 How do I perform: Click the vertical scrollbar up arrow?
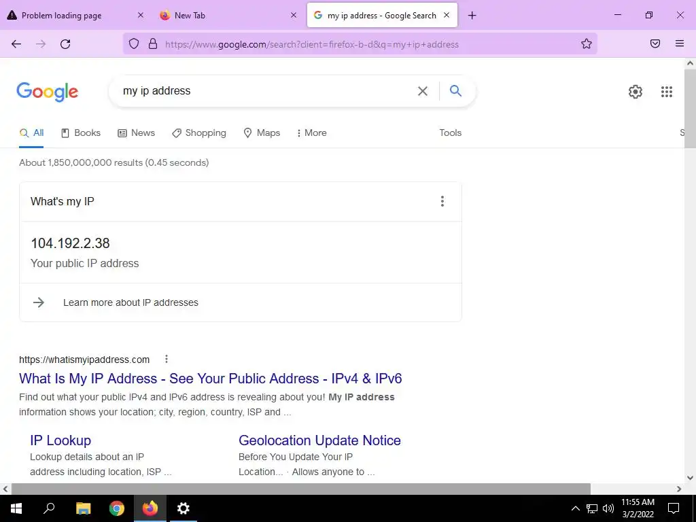690,63
